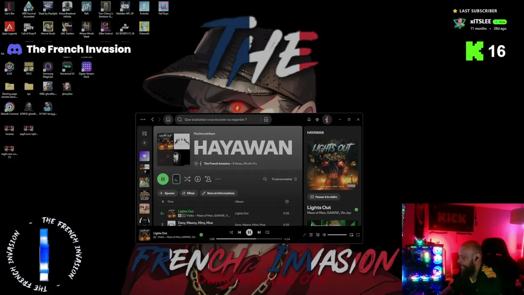Open Voicemod V3 from the desktop
The image size is (524, 295).
click(x=67, y=68)
